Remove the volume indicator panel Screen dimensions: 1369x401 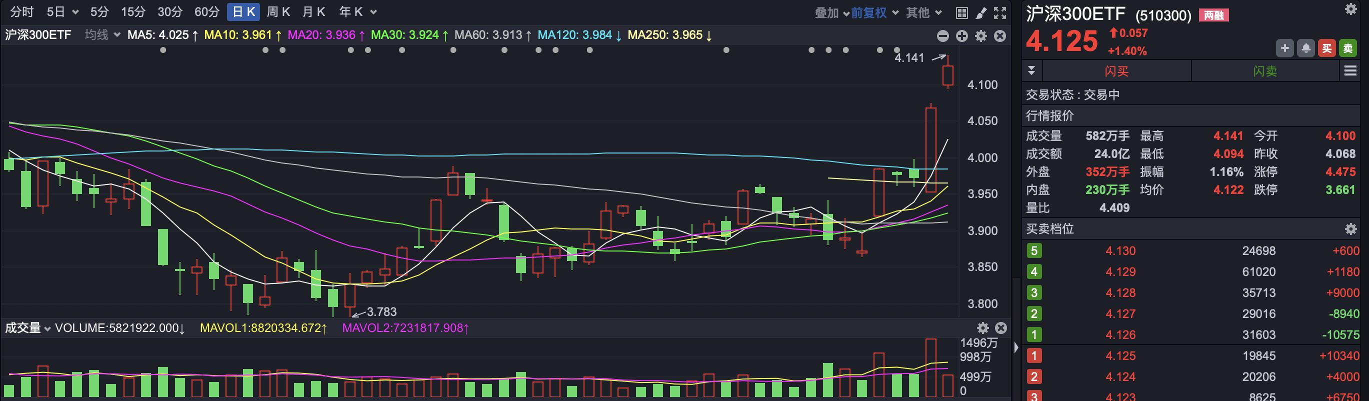[x=1000, y=327]
